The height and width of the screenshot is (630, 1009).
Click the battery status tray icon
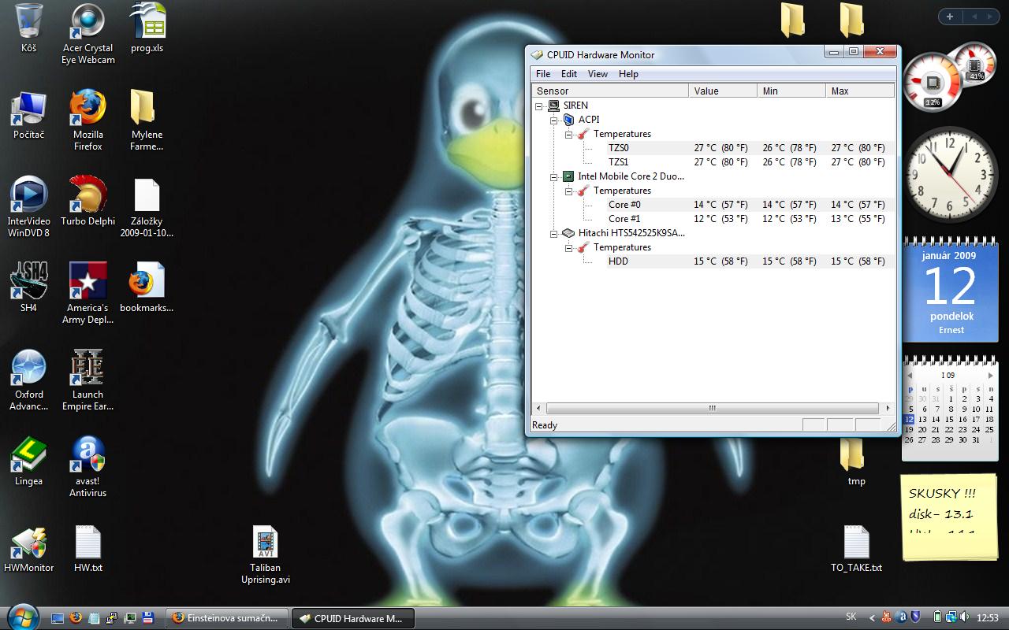click(x=938, y=617)
